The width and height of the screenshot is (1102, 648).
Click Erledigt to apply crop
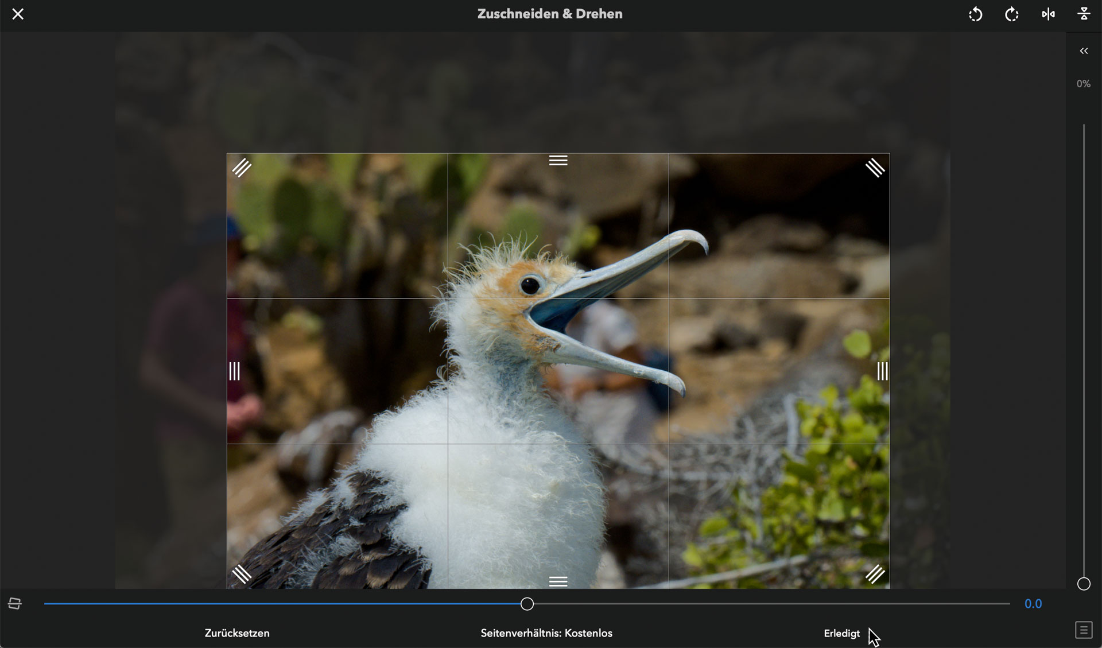tap(841, 633)
